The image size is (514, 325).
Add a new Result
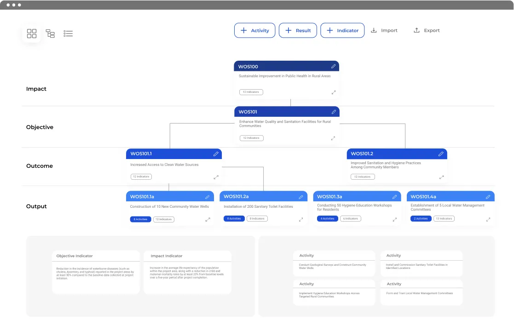pyautogui.click(x=298, y=30)
